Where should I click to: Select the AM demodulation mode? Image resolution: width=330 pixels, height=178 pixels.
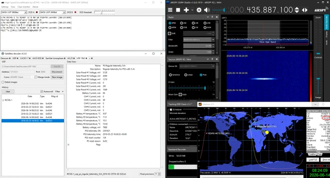[181, 23]
